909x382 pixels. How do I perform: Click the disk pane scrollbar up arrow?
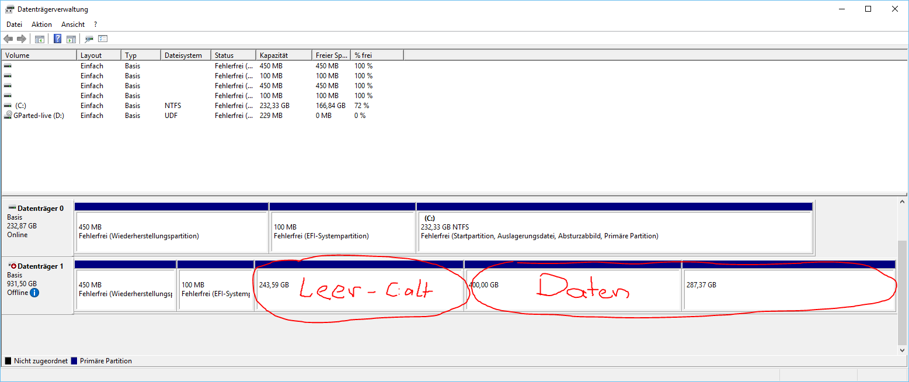(x=903, y=202)
